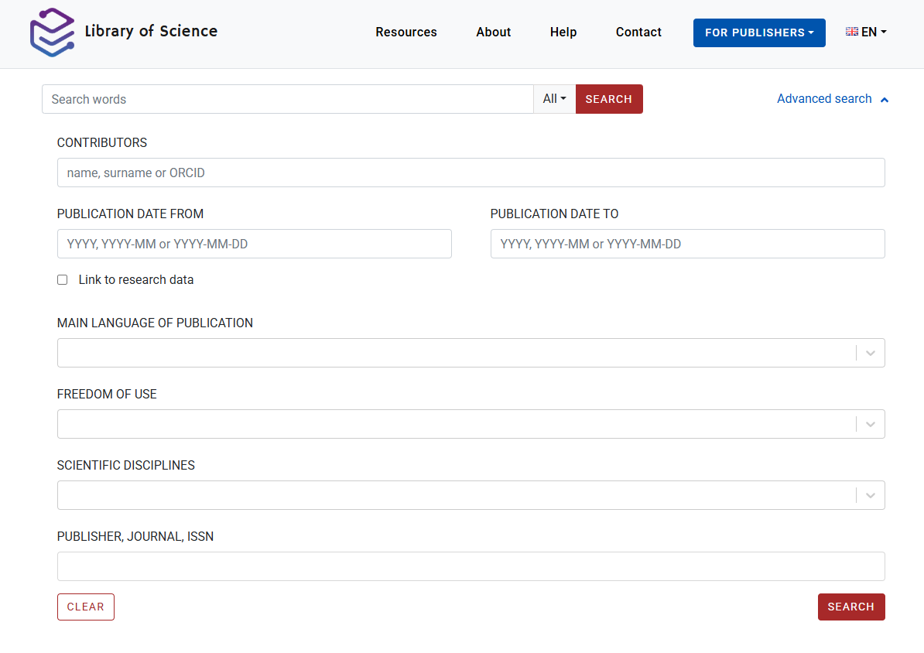924x653 pixels.
Task: Expand the Main Language of Publication dropdown
Action: click(870, 353)
